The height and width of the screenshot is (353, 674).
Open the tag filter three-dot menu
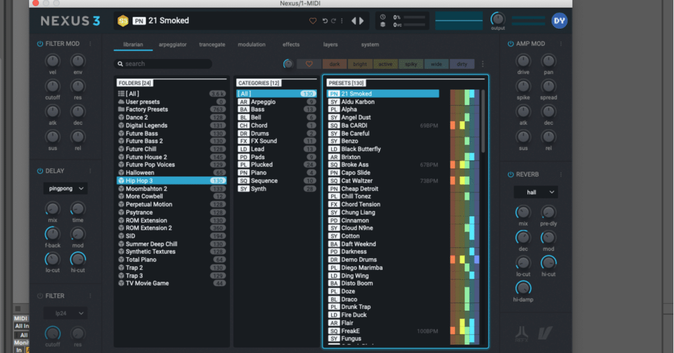483,64
